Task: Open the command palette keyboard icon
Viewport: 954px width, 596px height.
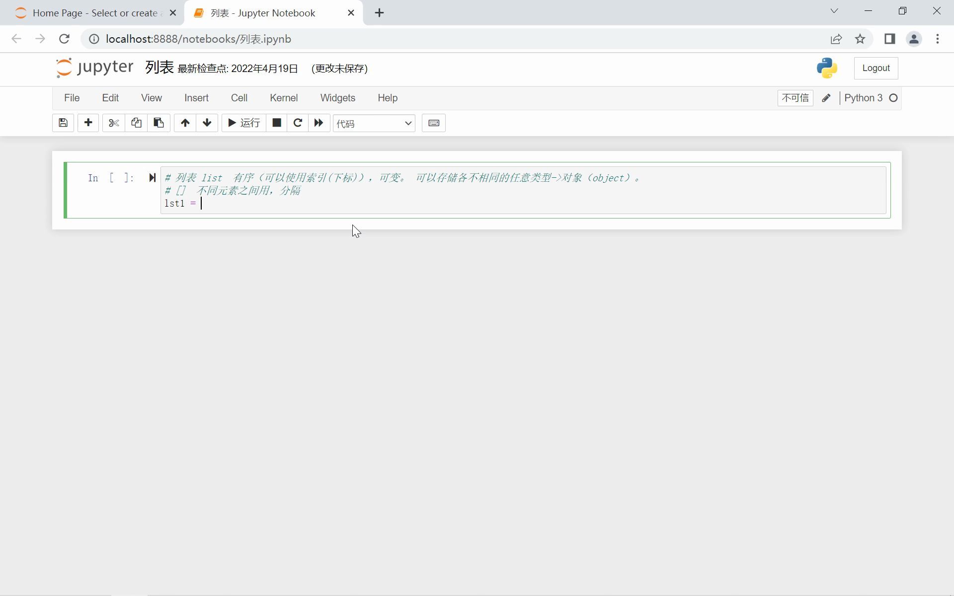Action: 434,123
